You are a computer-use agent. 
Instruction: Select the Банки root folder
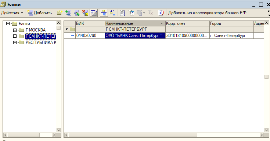point(24,24)
